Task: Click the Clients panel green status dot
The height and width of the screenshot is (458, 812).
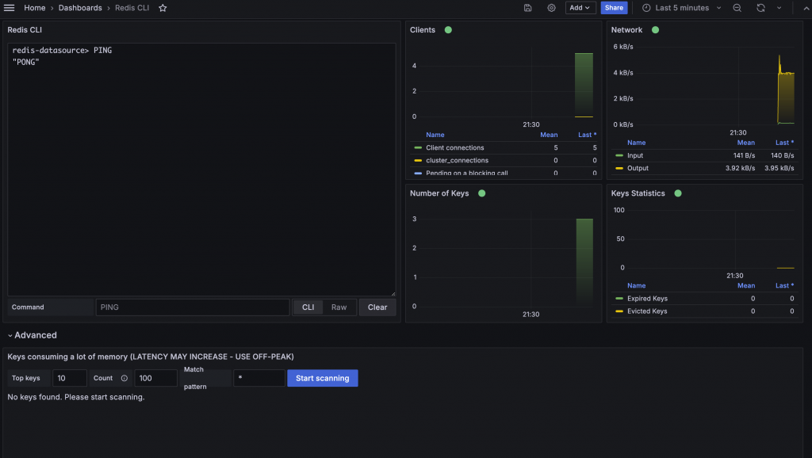Action: click(449, 30)
